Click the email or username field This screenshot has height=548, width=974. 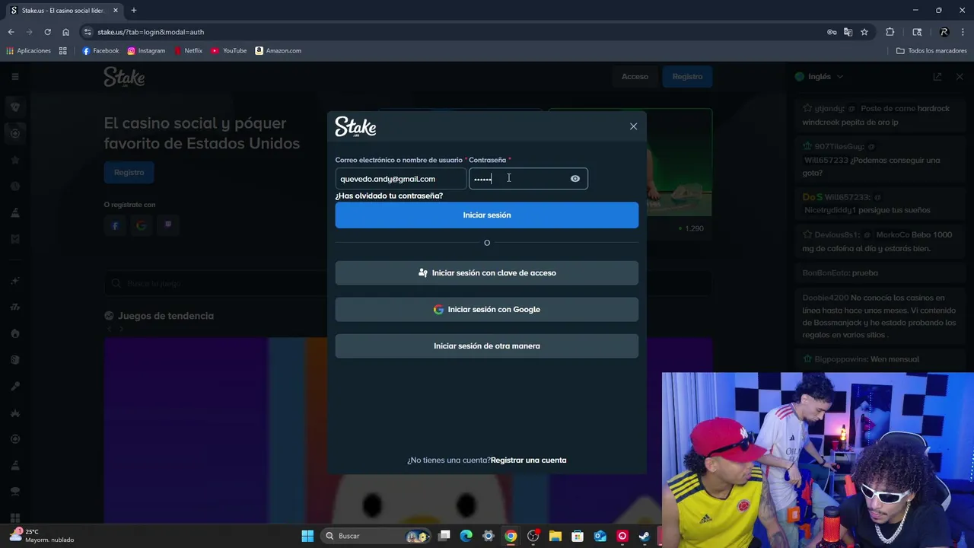click(x=400, y=179)
